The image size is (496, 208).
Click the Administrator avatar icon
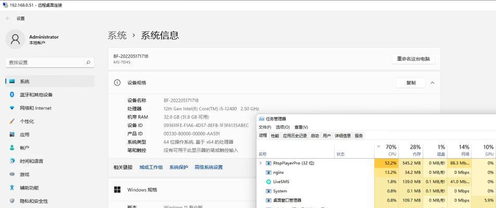15,39
